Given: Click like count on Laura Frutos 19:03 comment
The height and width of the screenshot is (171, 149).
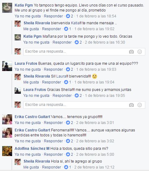Looking at the screenshot, I should (69, 69).
